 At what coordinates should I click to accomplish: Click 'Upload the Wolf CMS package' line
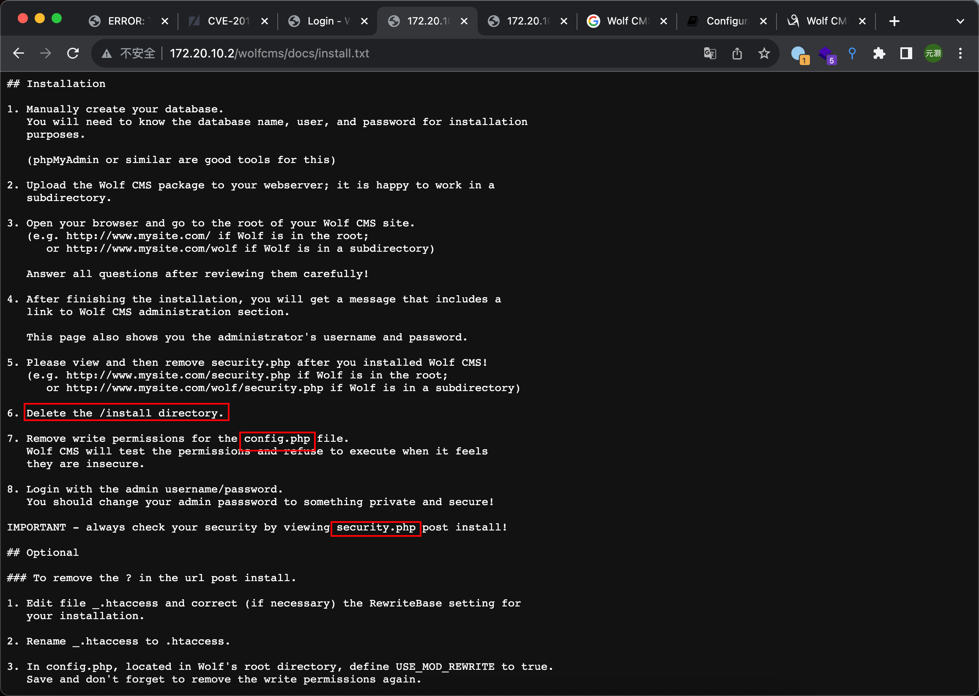tap(260, 185)
